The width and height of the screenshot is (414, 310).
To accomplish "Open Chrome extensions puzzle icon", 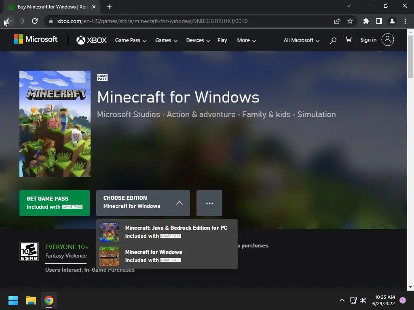I will click(x=366, y=21).
